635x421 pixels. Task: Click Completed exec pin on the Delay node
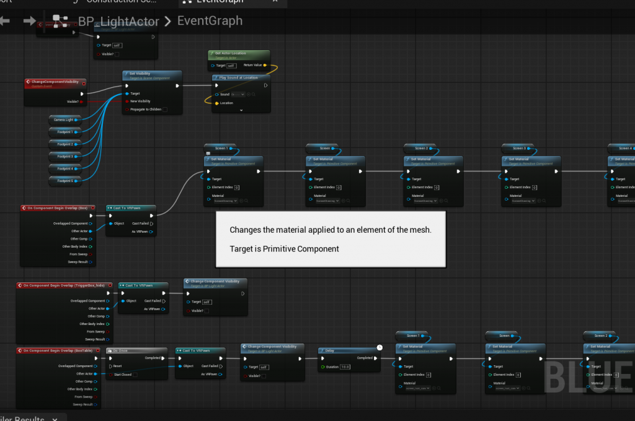click(x=375, y=358)
